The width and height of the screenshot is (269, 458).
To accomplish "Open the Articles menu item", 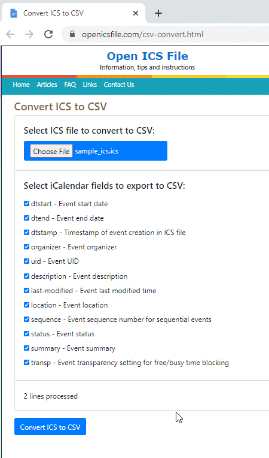I will [x=47, y=85].
